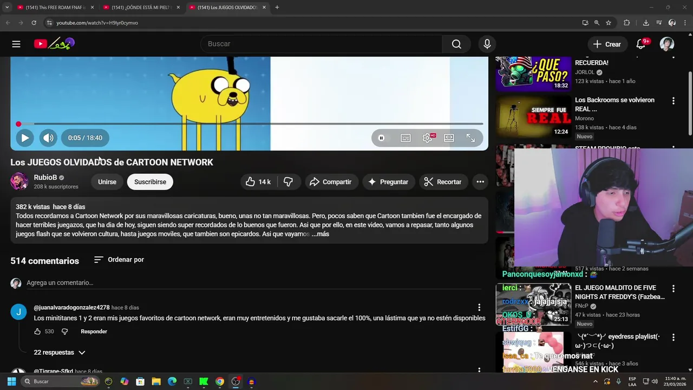
Task: Go back in browser history
Action: coord(8,23)
